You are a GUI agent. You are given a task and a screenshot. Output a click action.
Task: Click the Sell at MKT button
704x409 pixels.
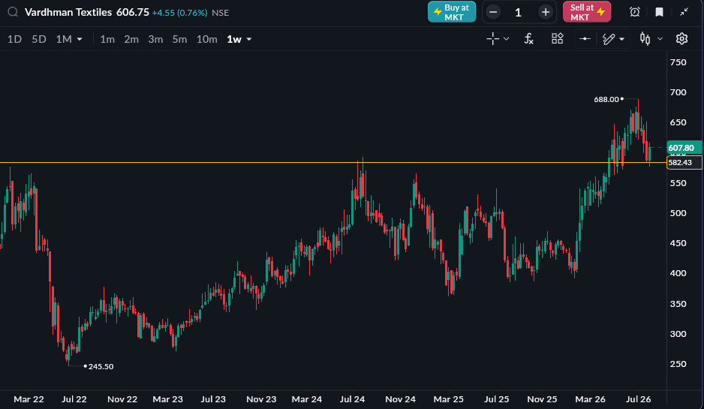tap(587, 12)
